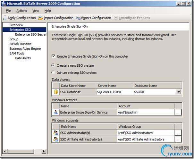Select Overview in the navigation tree

coord(16,25)
